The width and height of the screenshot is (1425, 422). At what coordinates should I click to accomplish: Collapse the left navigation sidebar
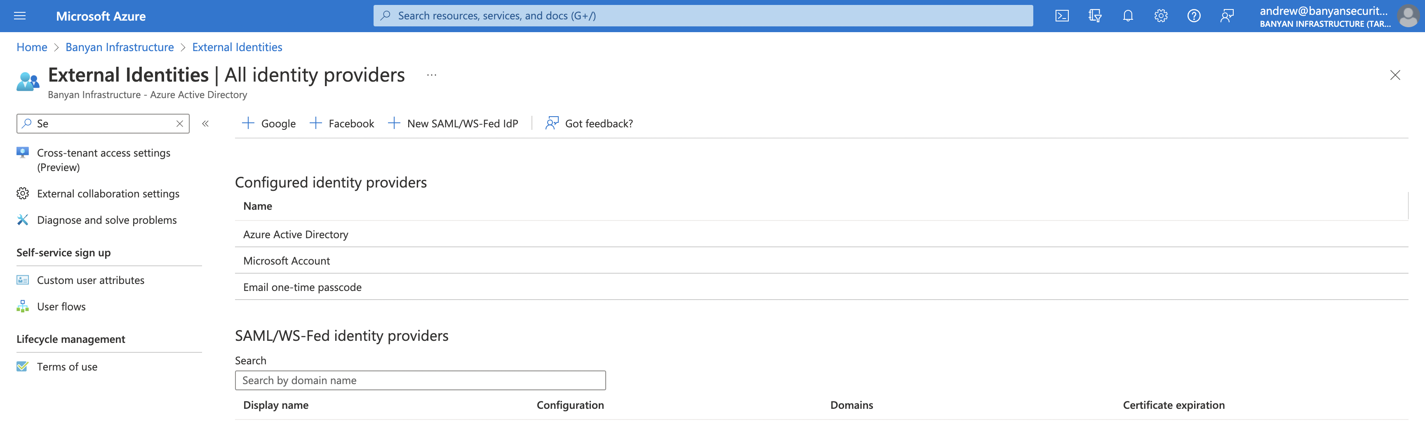click(205, 124)
